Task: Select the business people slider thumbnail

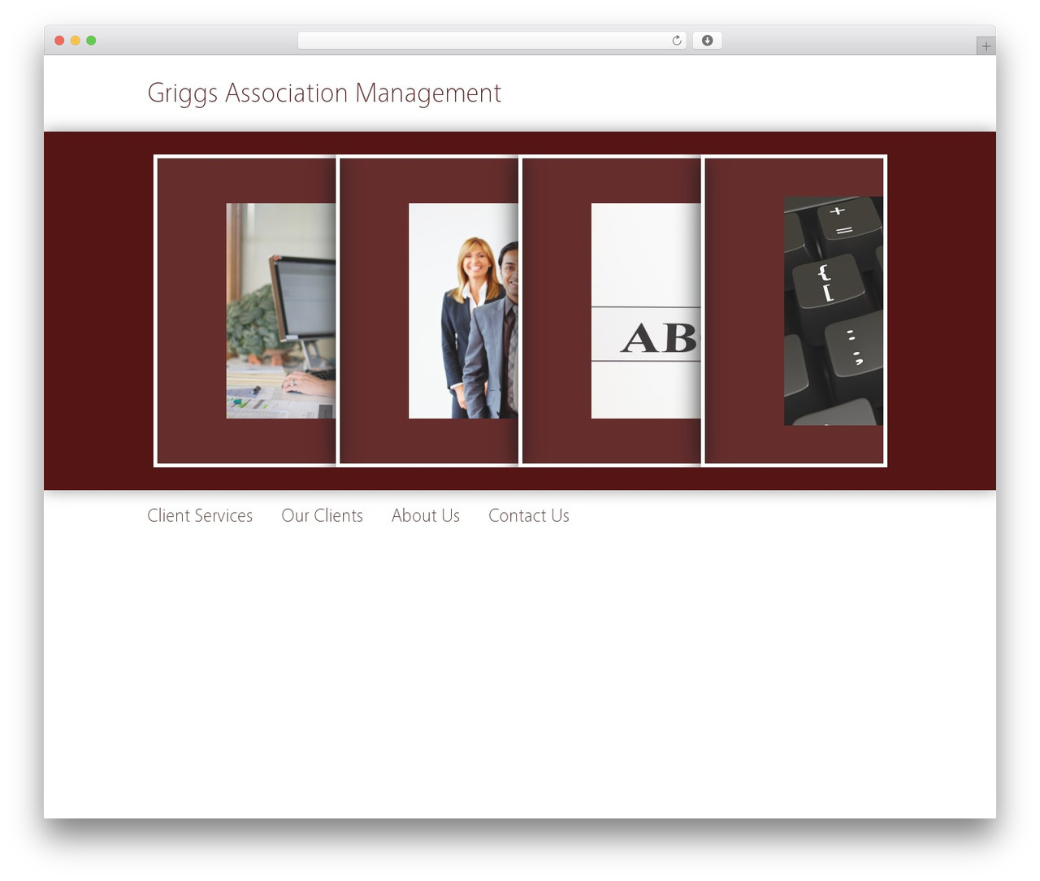Action: click(463, 310)
